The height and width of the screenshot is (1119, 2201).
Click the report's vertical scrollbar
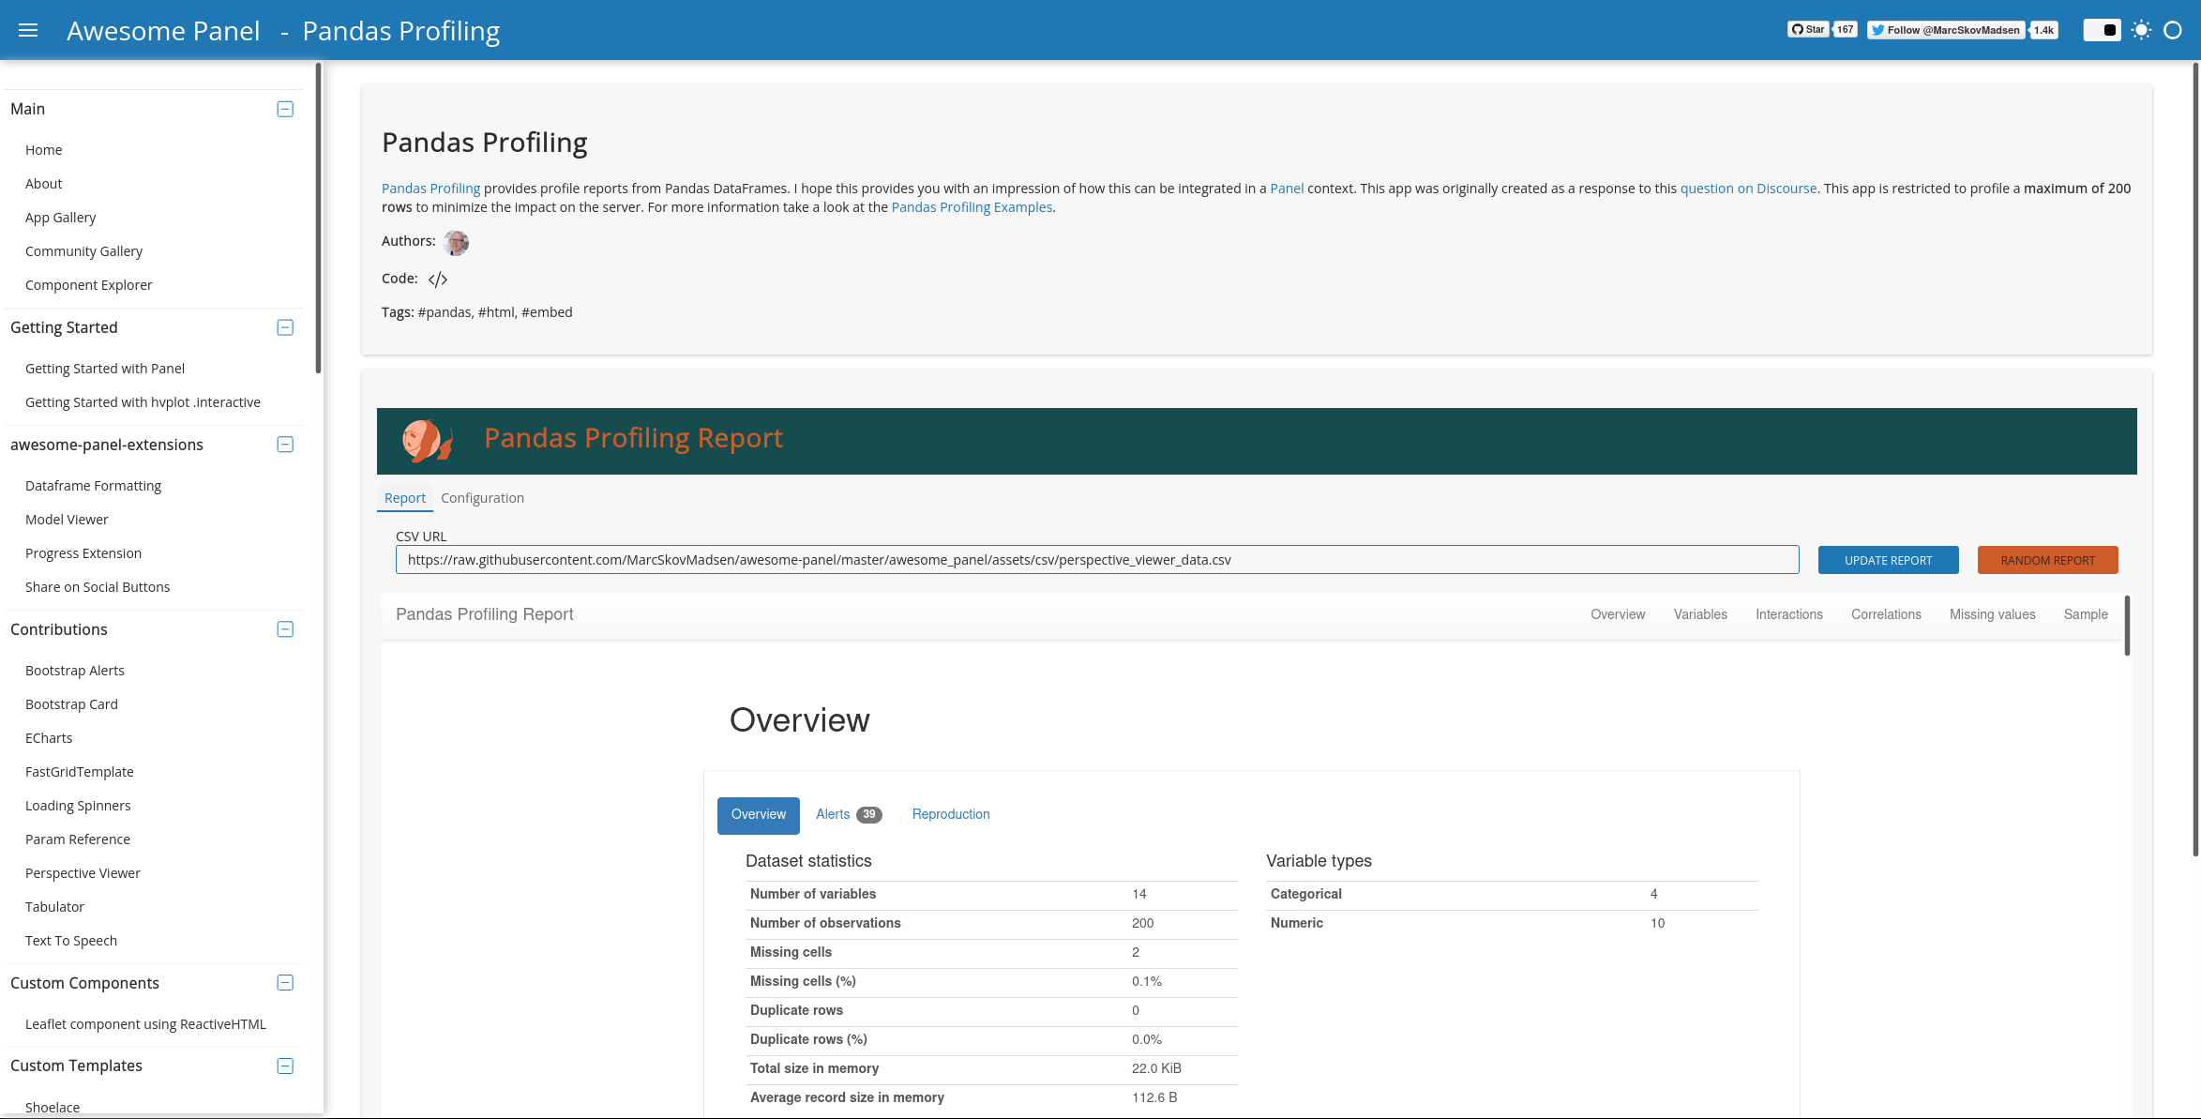[x=2127, y=626]
